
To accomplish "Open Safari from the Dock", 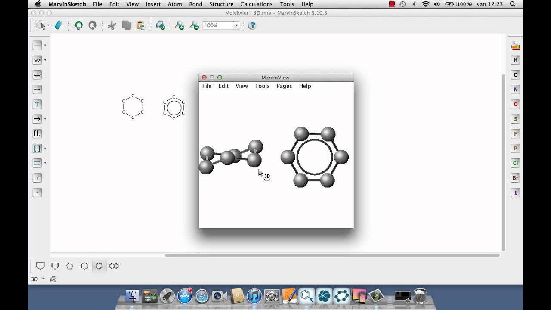I will pyautogui.click(x=202, y=296).
